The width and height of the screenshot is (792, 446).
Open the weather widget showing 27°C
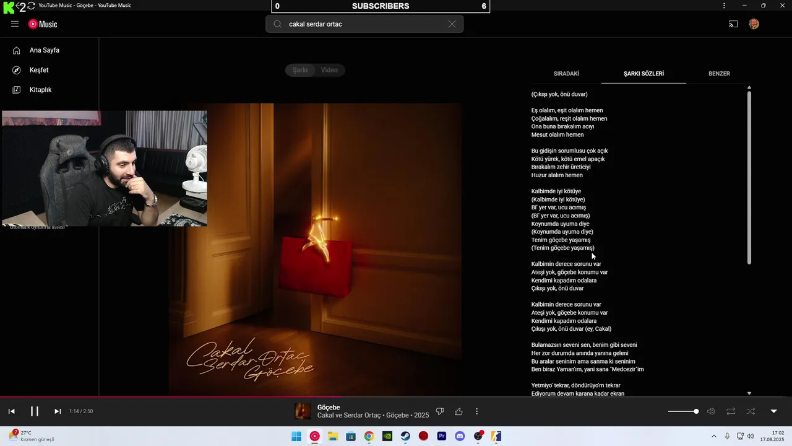[32, 436]
